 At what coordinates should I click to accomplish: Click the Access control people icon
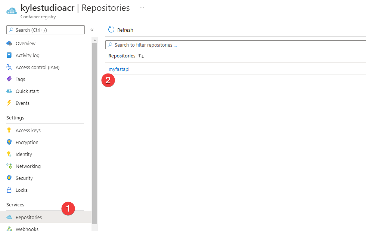pos(9,67)
